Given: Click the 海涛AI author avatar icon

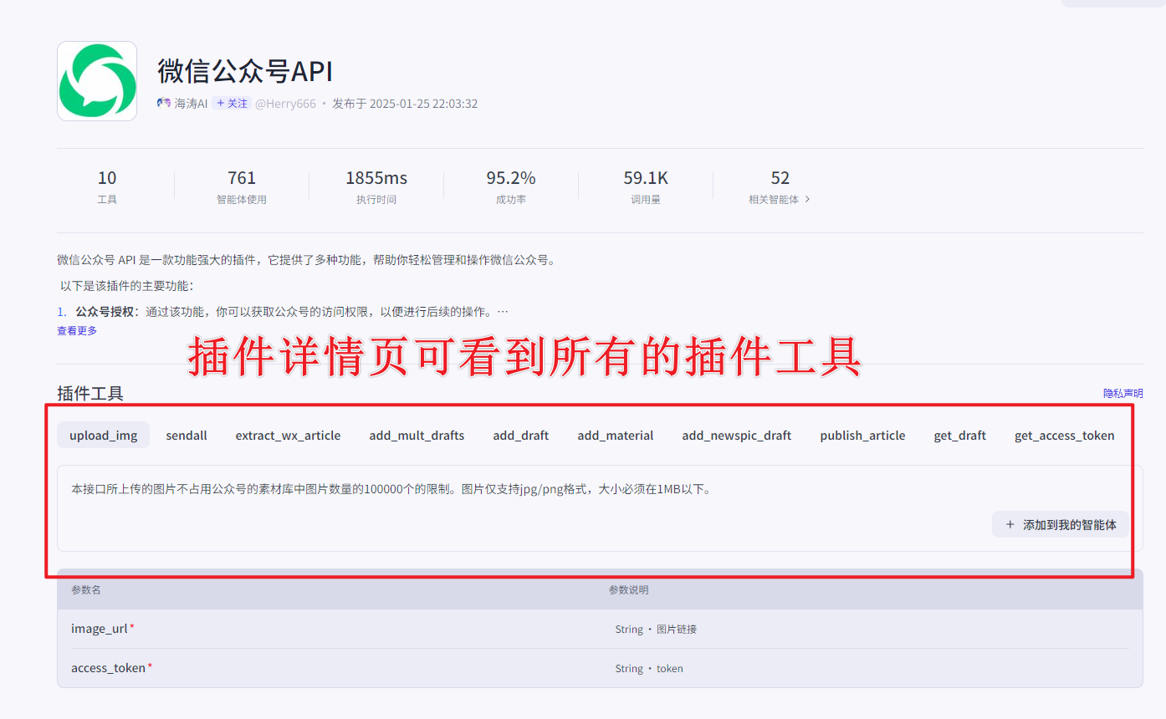Looking at the screenshot, I should coord(164,104).
